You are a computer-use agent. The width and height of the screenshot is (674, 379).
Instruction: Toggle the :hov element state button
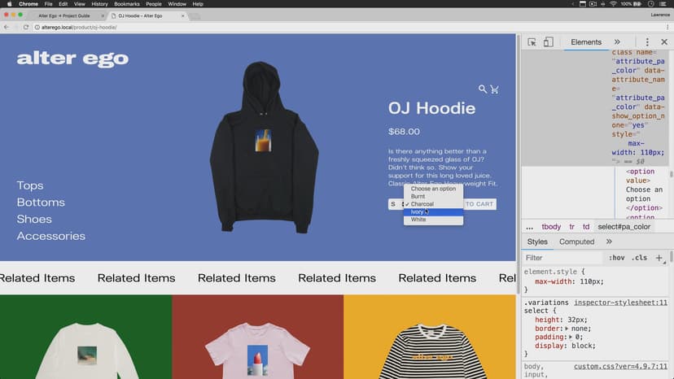coord(617,258)
